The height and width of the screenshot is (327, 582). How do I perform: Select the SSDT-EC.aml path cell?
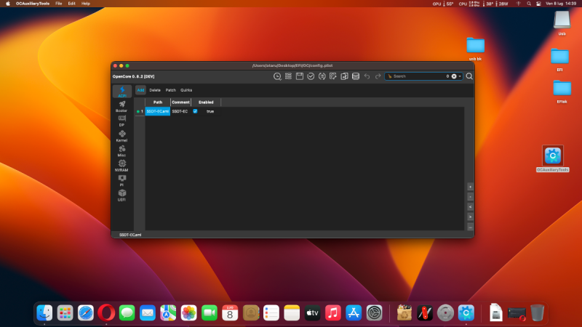(x=157, y=111)
